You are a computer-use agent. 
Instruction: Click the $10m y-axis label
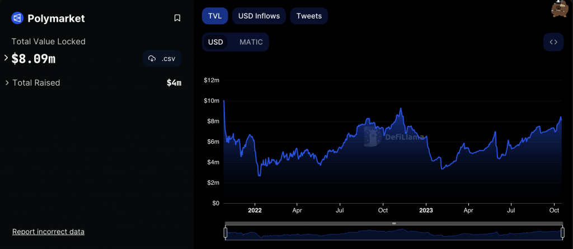pyautogui.click(x=212, y=101)
